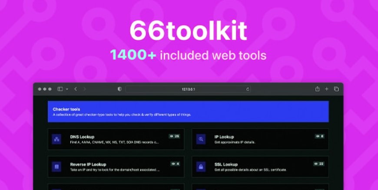Click the Reverse IP Lookup icon

pos(56,167)
